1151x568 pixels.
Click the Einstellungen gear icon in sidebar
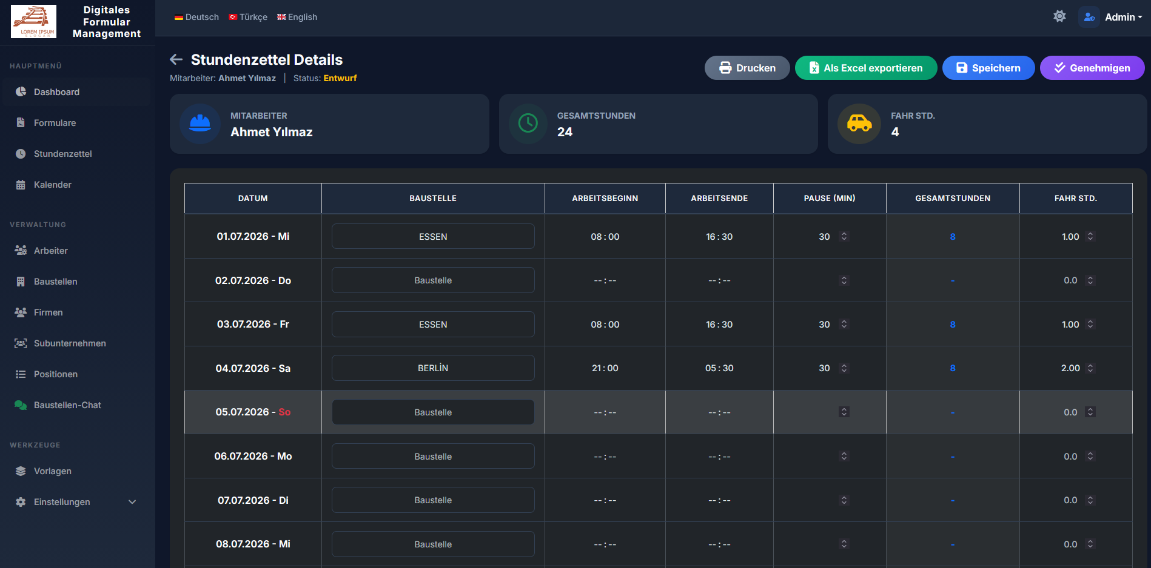click(x=21, y=501)
